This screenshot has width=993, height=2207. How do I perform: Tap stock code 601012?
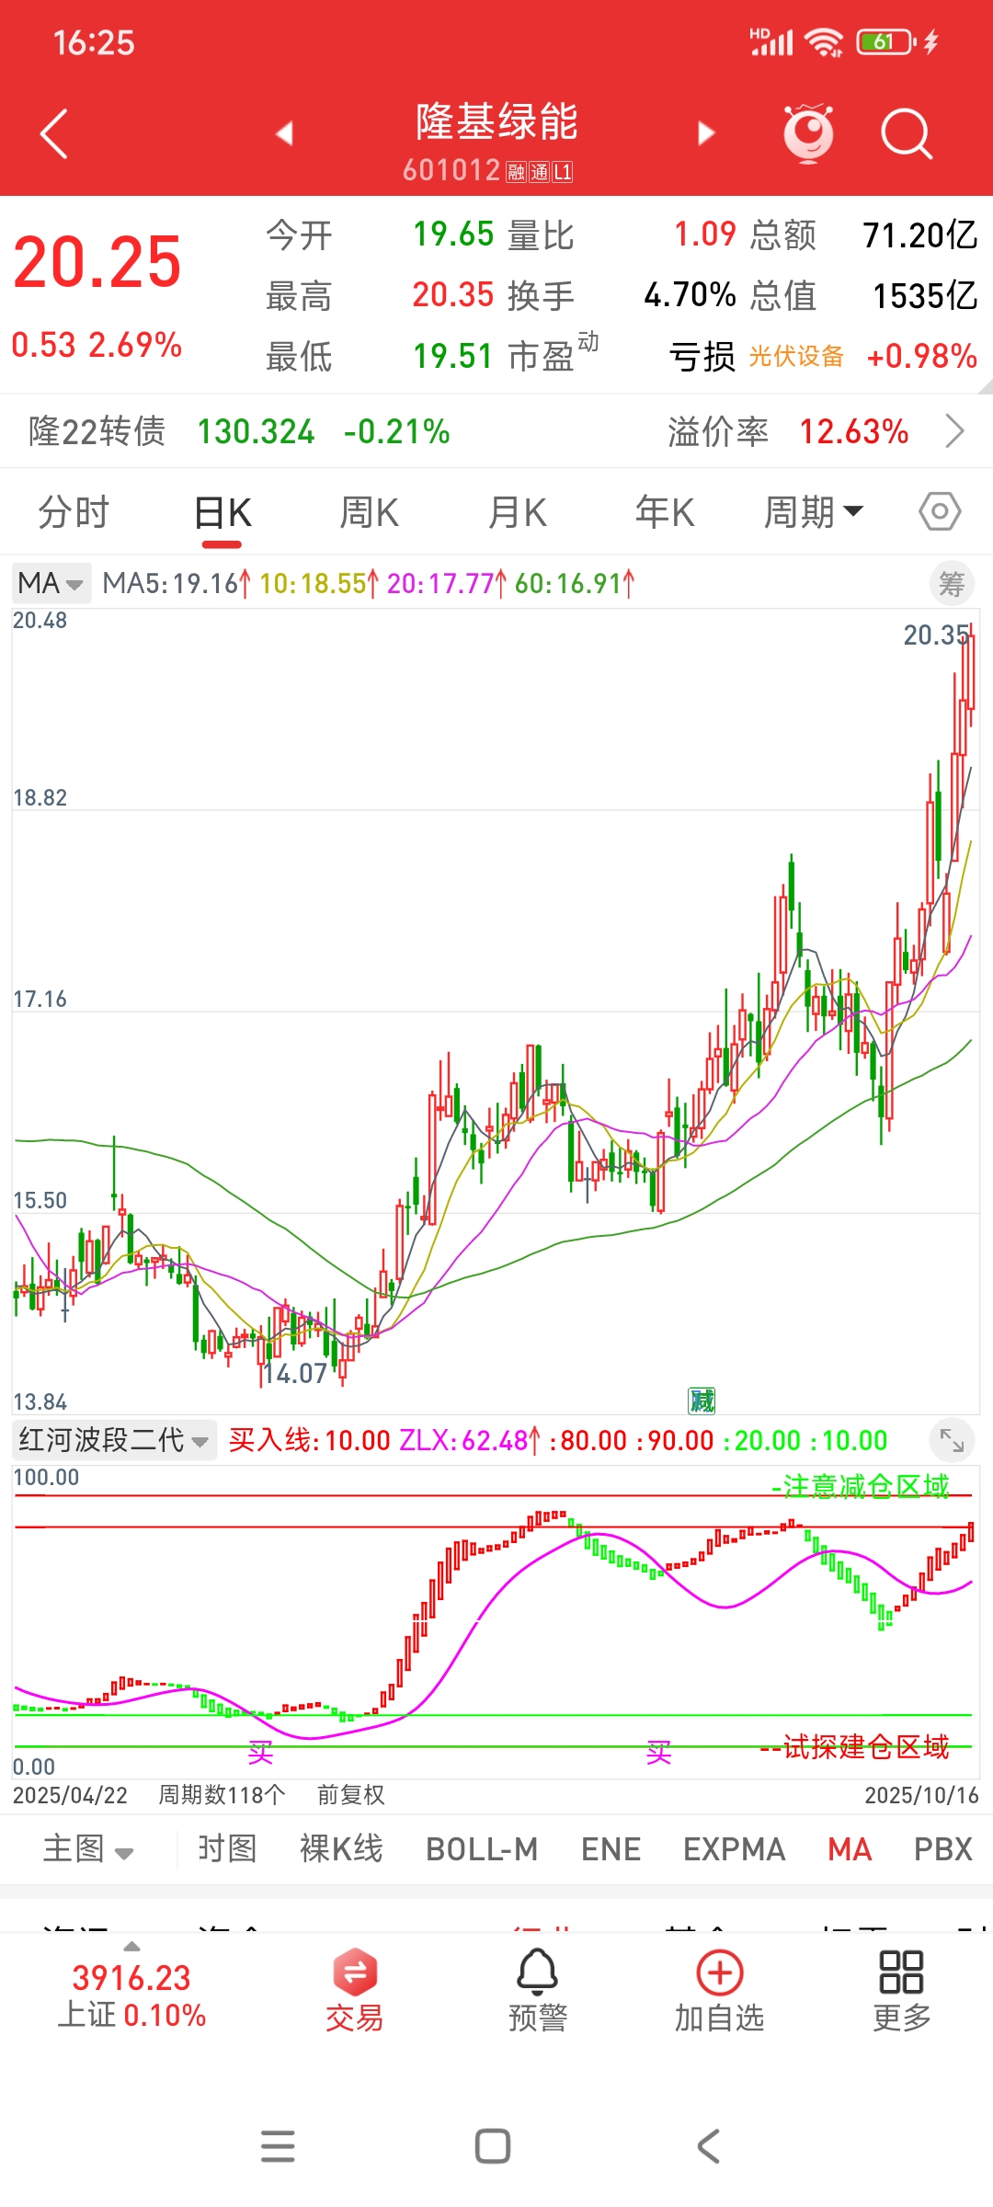(451, 170)
